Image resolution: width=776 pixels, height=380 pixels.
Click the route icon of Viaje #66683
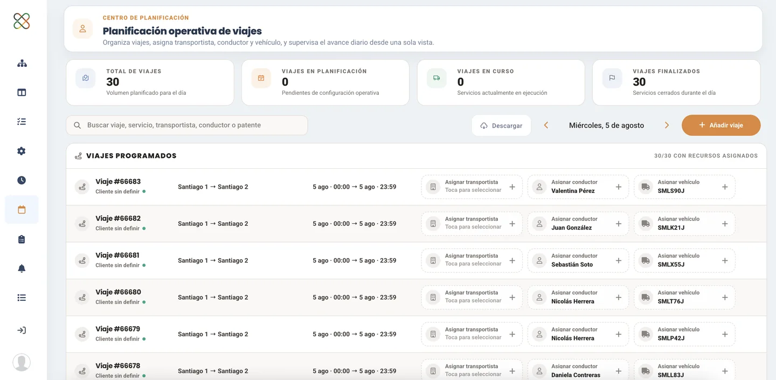point(82,187)
